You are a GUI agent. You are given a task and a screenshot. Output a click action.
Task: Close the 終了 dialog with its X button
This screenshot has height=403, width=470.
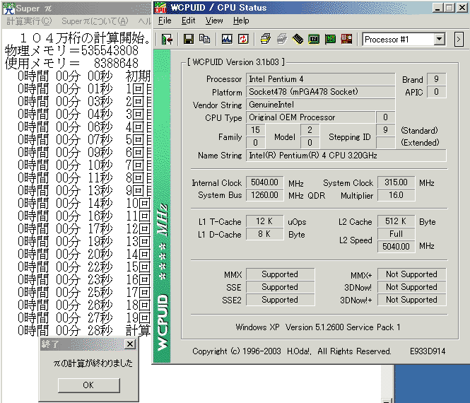[129, 344]
